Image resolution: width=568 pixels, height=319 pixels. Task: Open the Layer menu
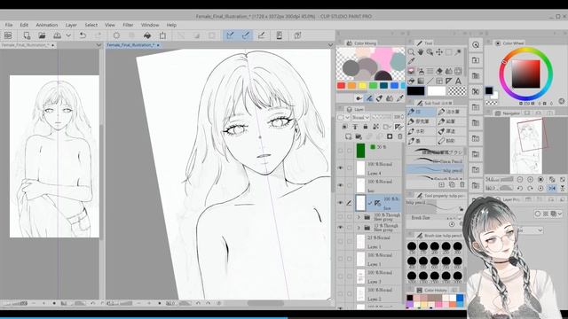(x=71, y=25)
